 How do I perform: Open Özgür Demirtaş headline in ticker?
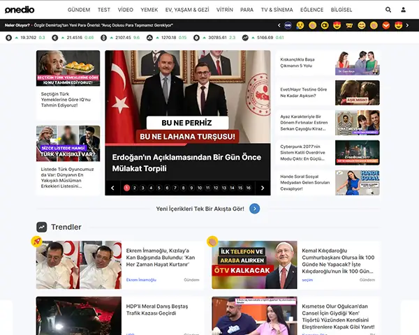[x=103, y=25]
